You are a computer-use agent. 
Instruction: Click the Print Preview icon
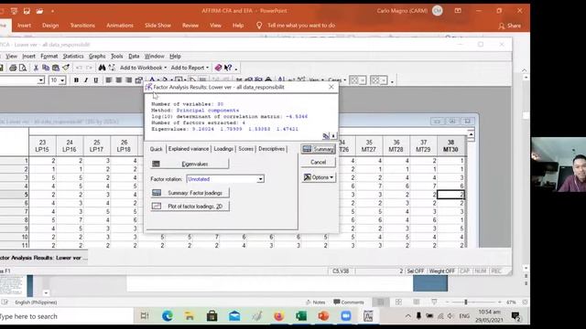(23, 68)
